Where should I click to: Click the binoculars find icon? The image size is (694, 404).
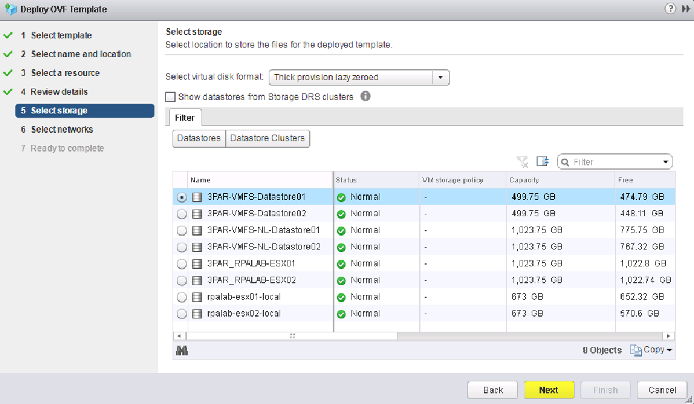click(182, 351)
